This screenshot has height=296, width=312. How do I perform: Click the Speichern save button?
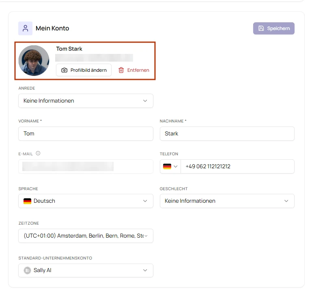273,28
